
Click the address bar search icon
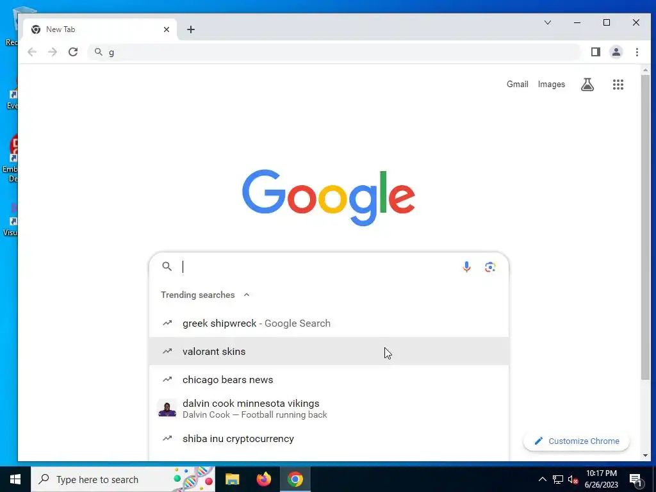tap(98, 52)
